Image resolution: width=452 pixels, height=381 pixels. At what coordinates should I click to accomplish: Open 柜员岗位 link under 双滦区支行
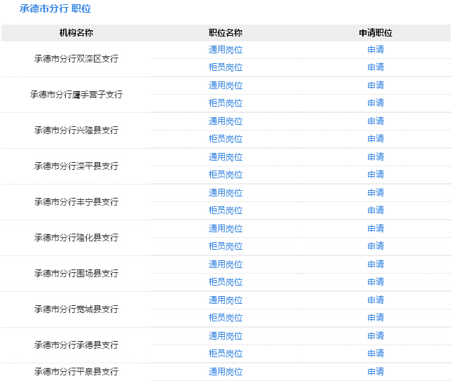(x=226, y=67)
